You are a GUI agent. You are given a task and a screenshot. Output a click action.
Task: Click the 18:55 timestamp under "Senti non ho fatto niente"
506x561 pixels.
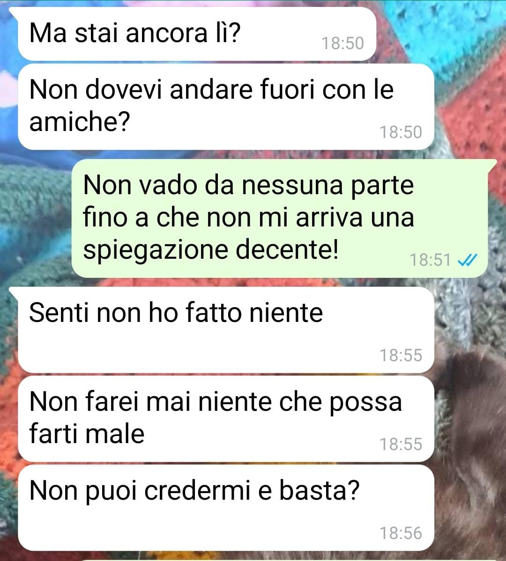coord(401,355)
